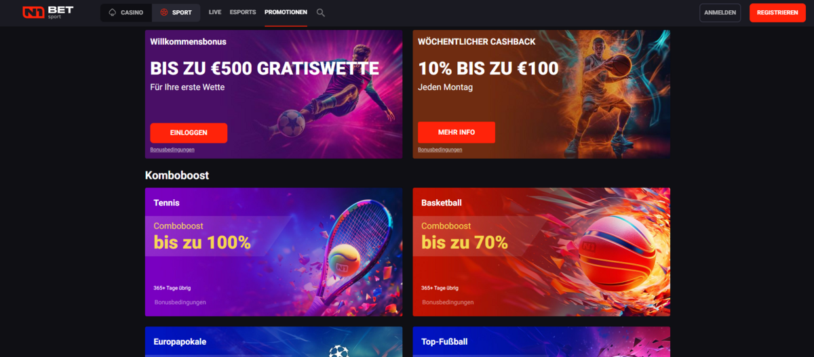Click the Registrieren button
The height and width of the screenshot is (357, 814).
(x=777, y=13)
